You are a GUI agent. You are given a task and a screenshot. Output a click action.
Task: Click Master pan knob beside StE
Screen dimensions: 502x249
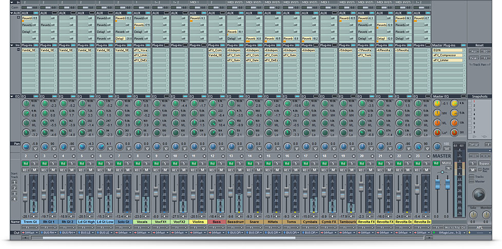click(x=437, y=147)
